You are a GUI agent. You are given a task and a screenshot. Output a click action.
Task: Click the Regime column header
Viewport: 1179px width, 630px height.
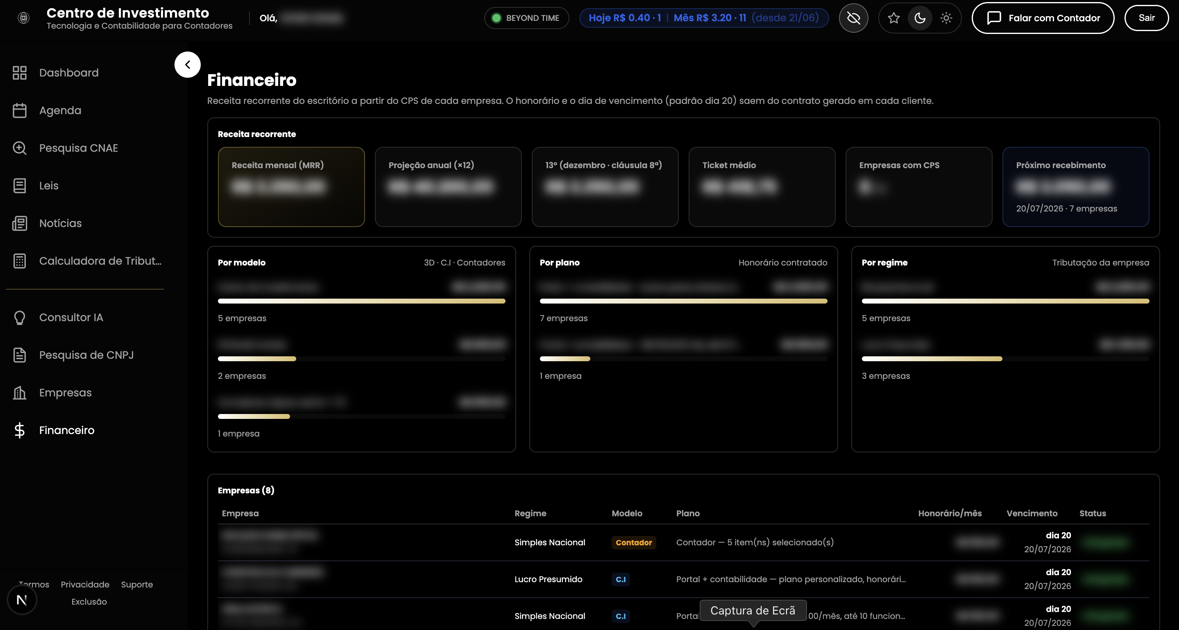[x=530, y=513]
